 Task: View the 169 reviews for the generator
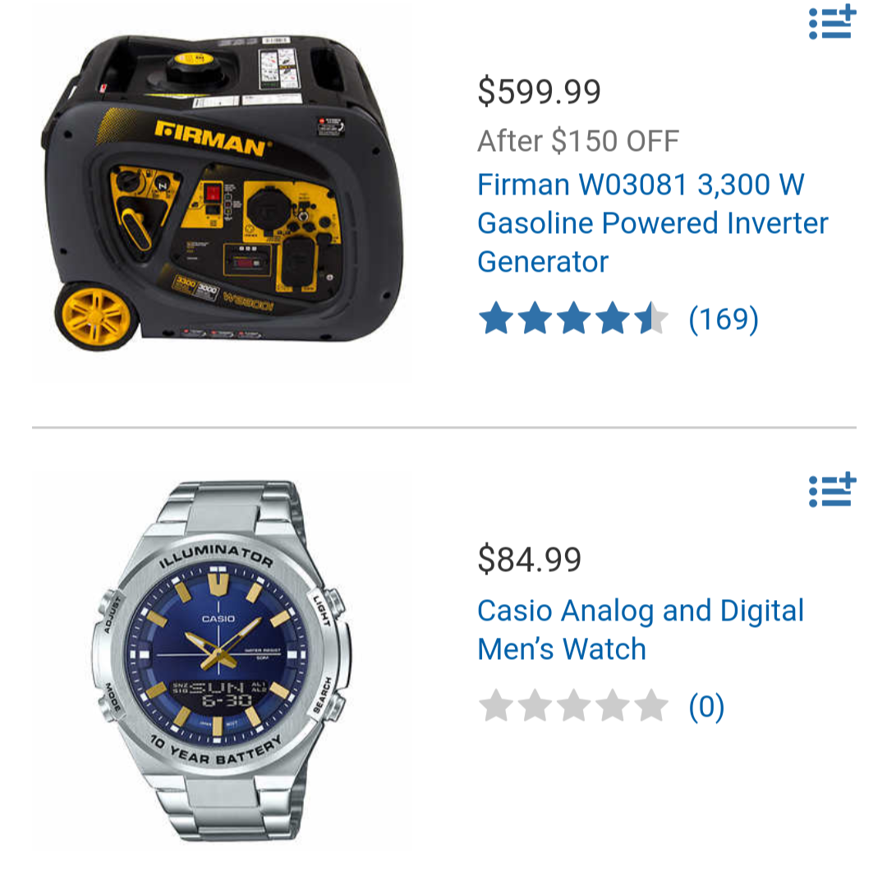coord(724,319)
